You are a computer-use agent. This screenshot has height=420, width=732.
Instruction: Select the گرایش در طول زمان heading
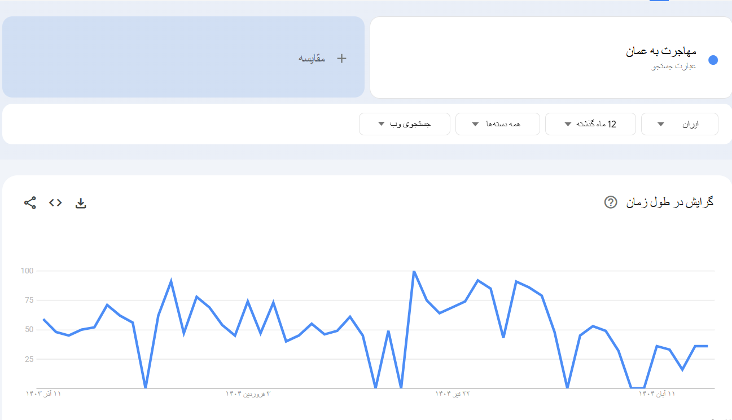670,202
